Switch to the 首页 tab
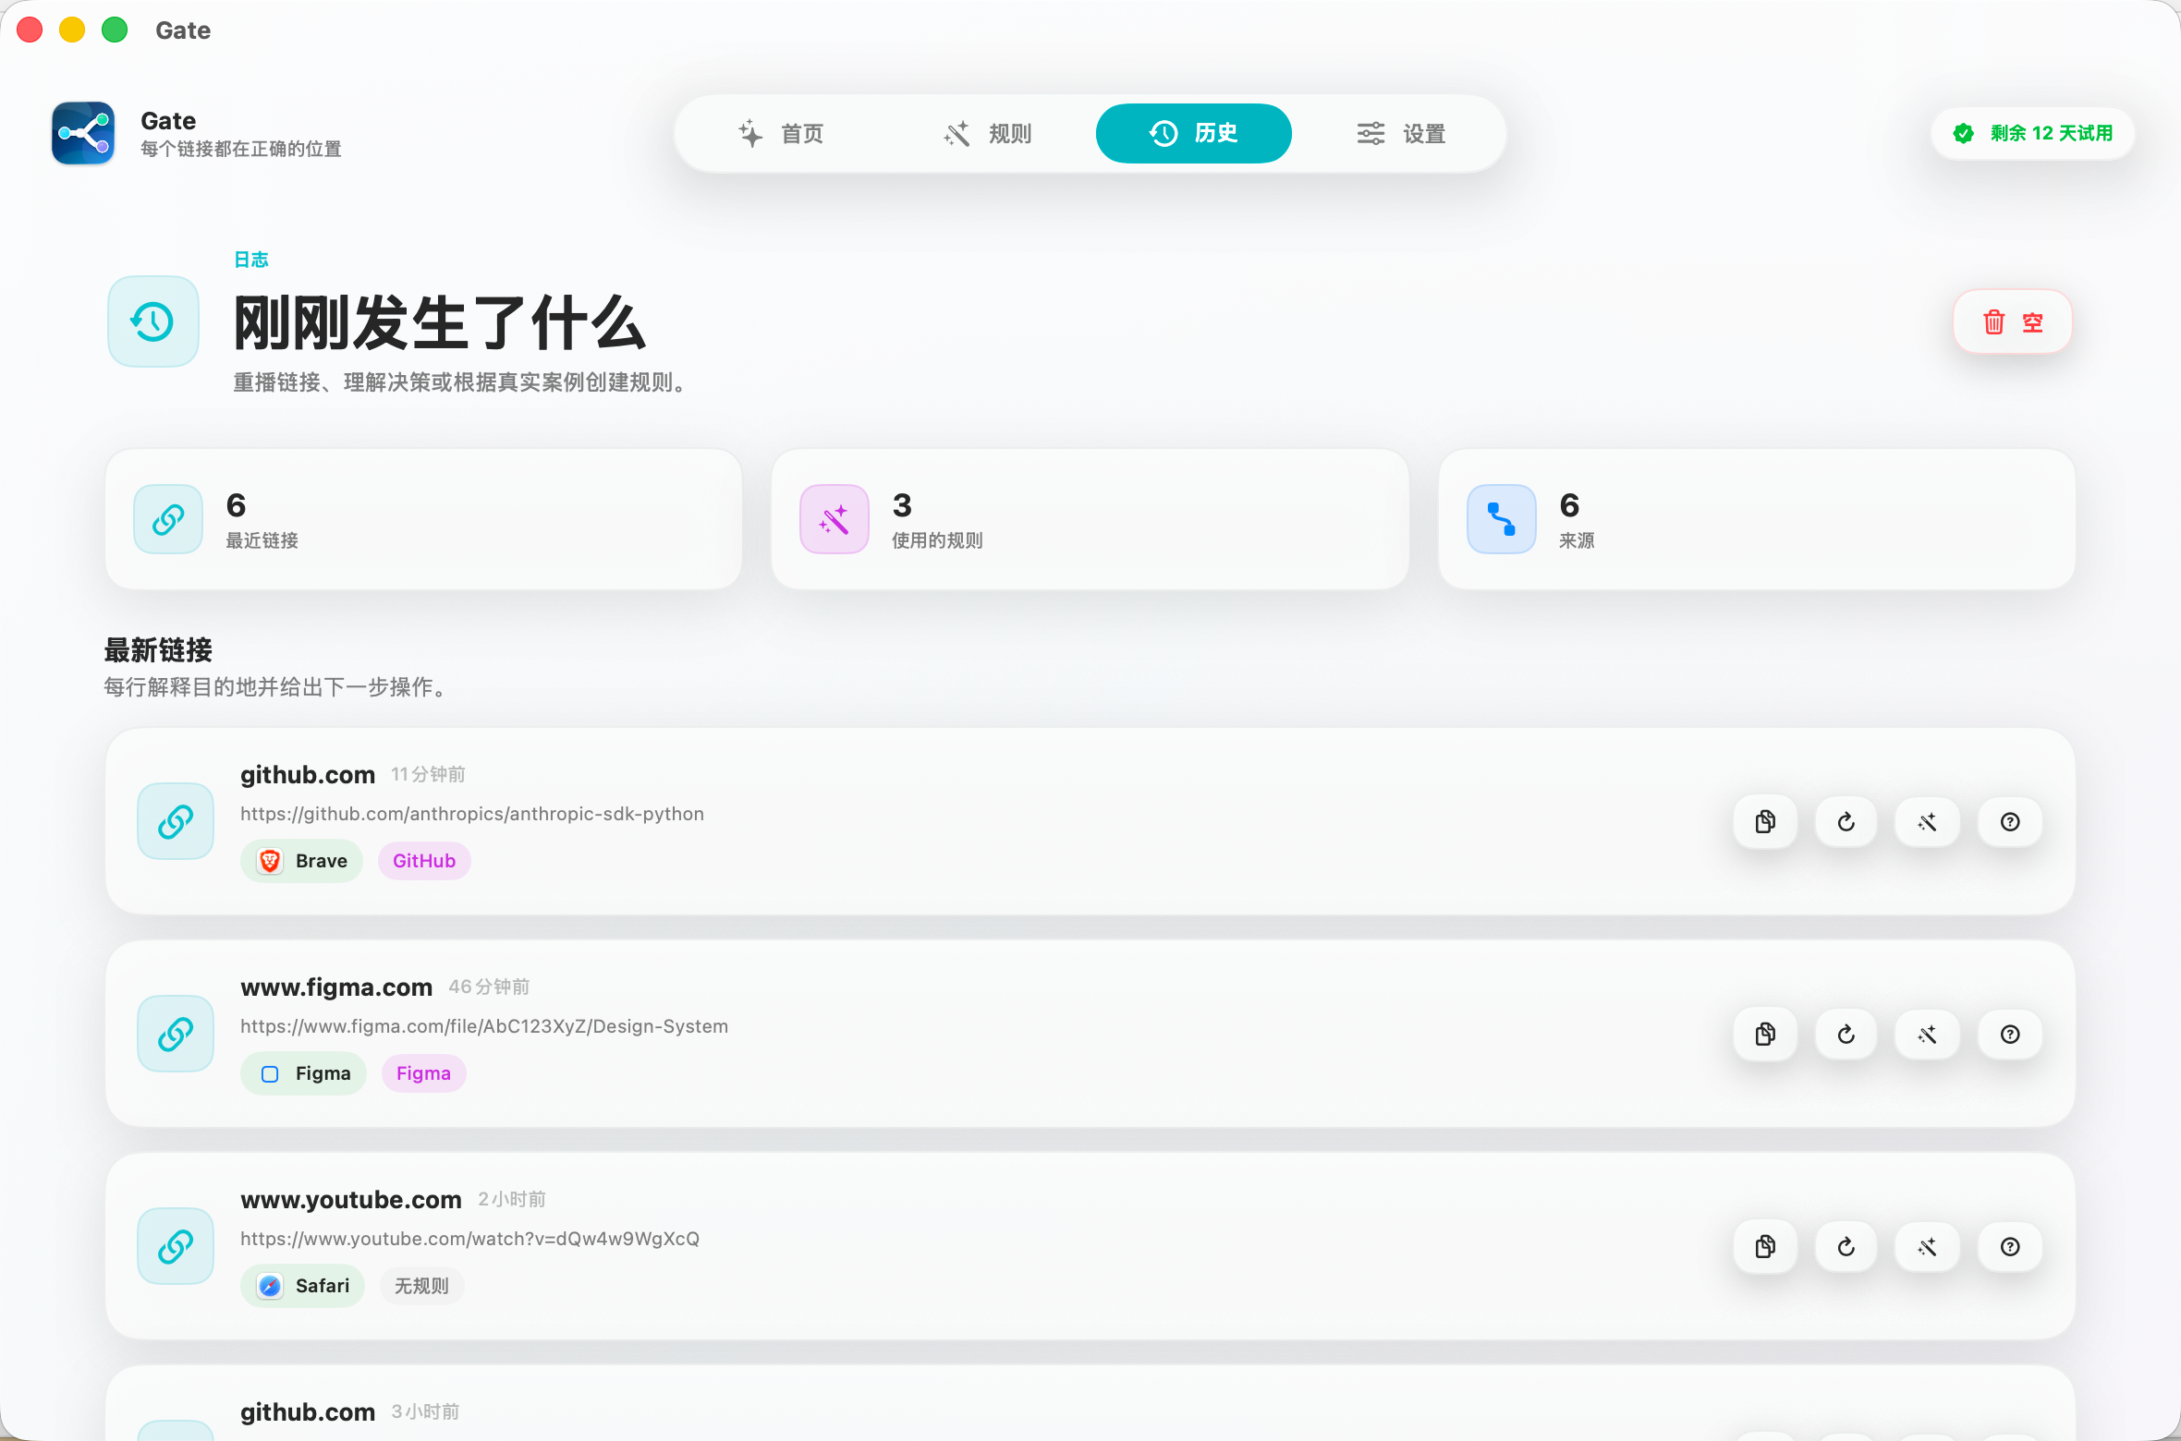This screenshot has height=1441, width=2181. point(781,134)
